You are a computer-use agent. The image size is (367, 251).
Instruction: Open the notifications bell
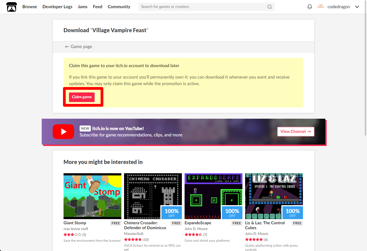point(310,7)
